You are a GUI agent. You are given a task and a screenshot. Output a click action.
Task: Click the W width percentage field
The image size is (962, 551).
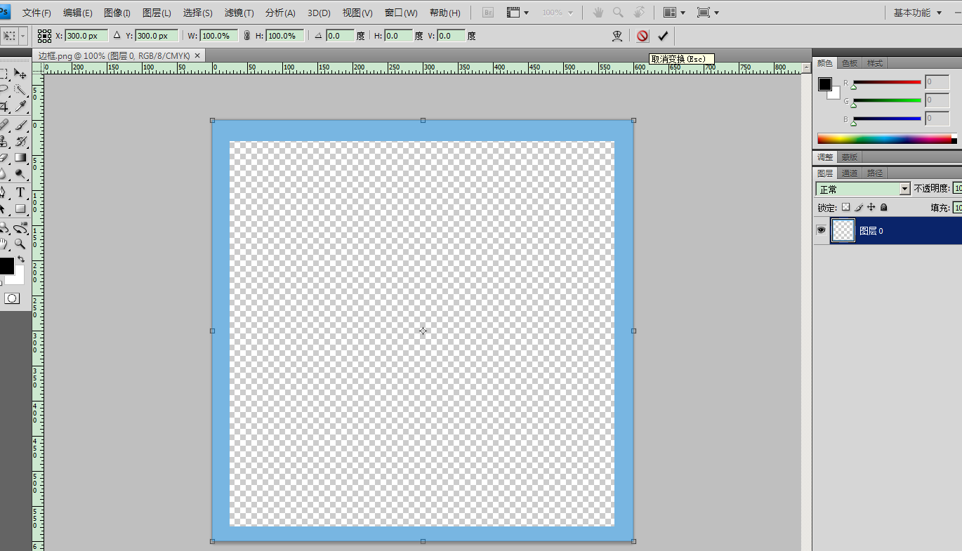(219, 35)
